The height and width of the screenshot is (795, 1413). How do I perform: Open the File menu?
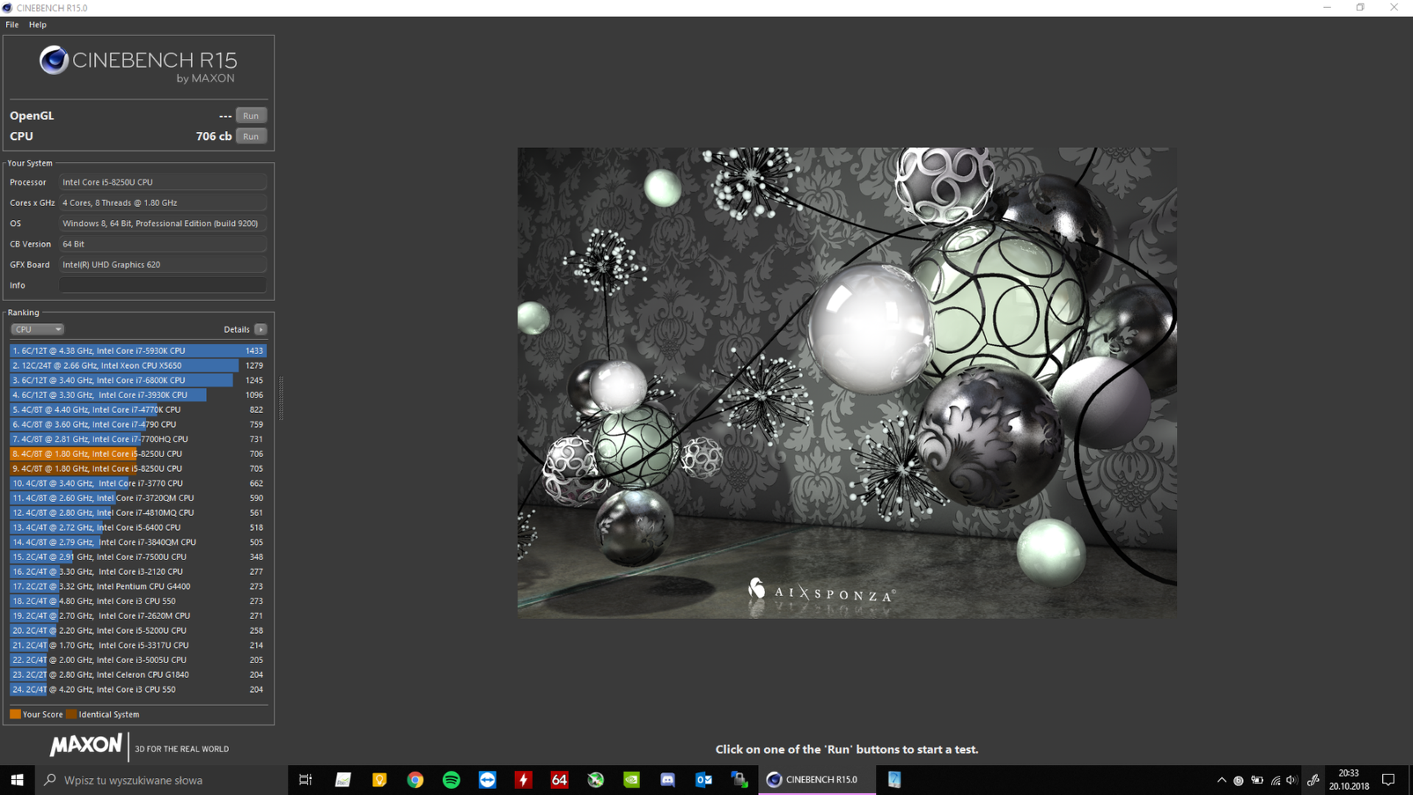(12, 24)
